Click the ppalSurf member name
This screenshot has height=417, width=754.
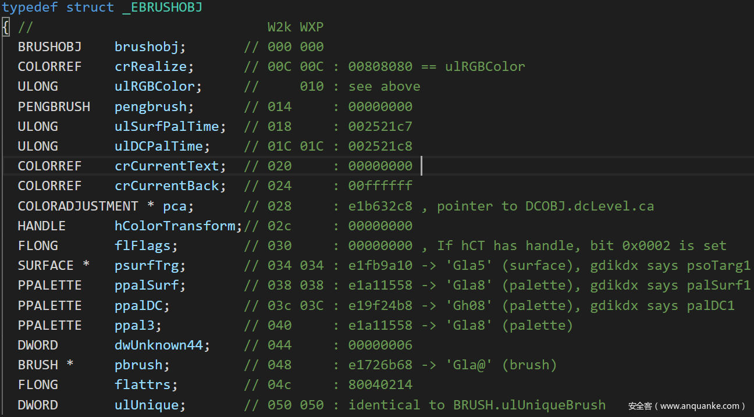point(147,285)
